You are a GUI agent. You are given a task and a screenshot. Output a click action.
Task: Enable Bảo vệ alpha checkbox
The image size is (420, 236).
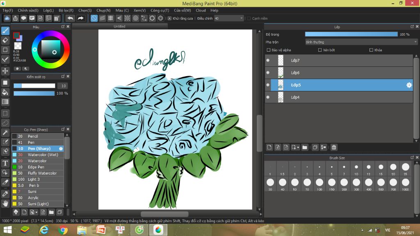pyautogui.click(x=269, y=50)
